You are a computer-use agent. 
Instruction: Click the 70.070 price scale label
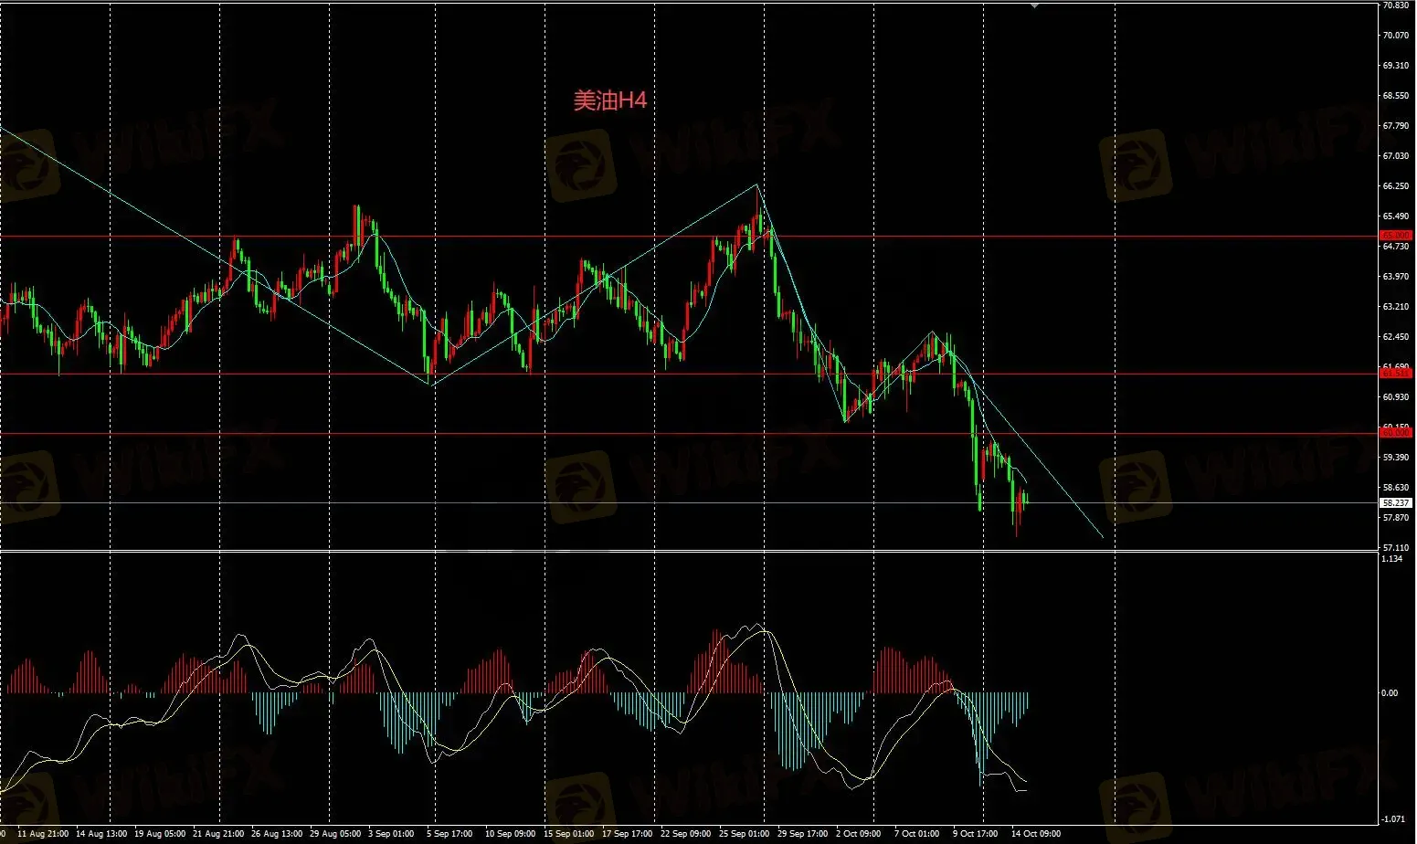point(1395,36)
